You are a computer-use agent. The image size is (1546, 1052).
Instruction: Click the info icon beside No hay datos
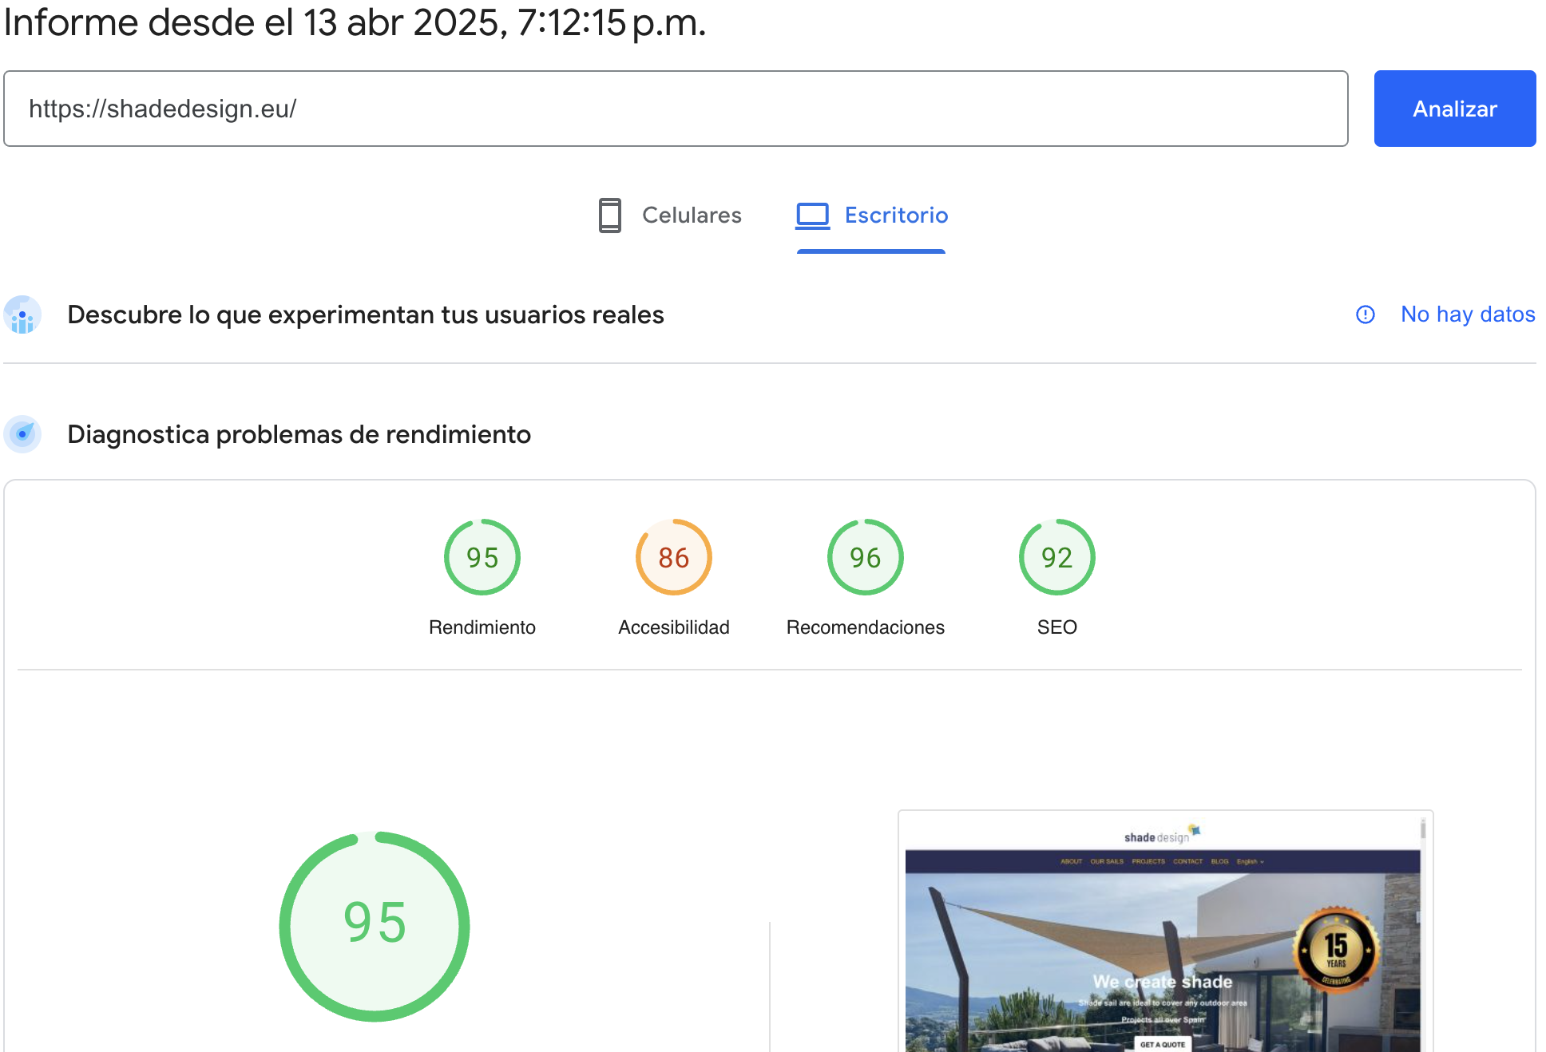click(1365, 314)
